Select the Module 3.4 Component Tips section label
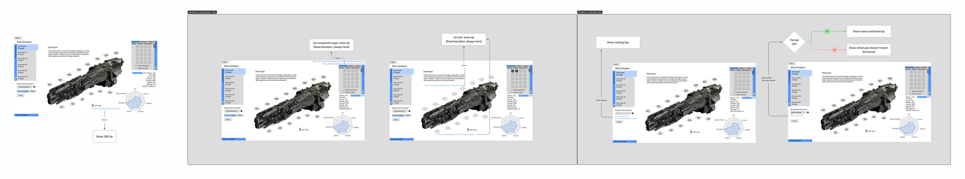 point(202,12)
